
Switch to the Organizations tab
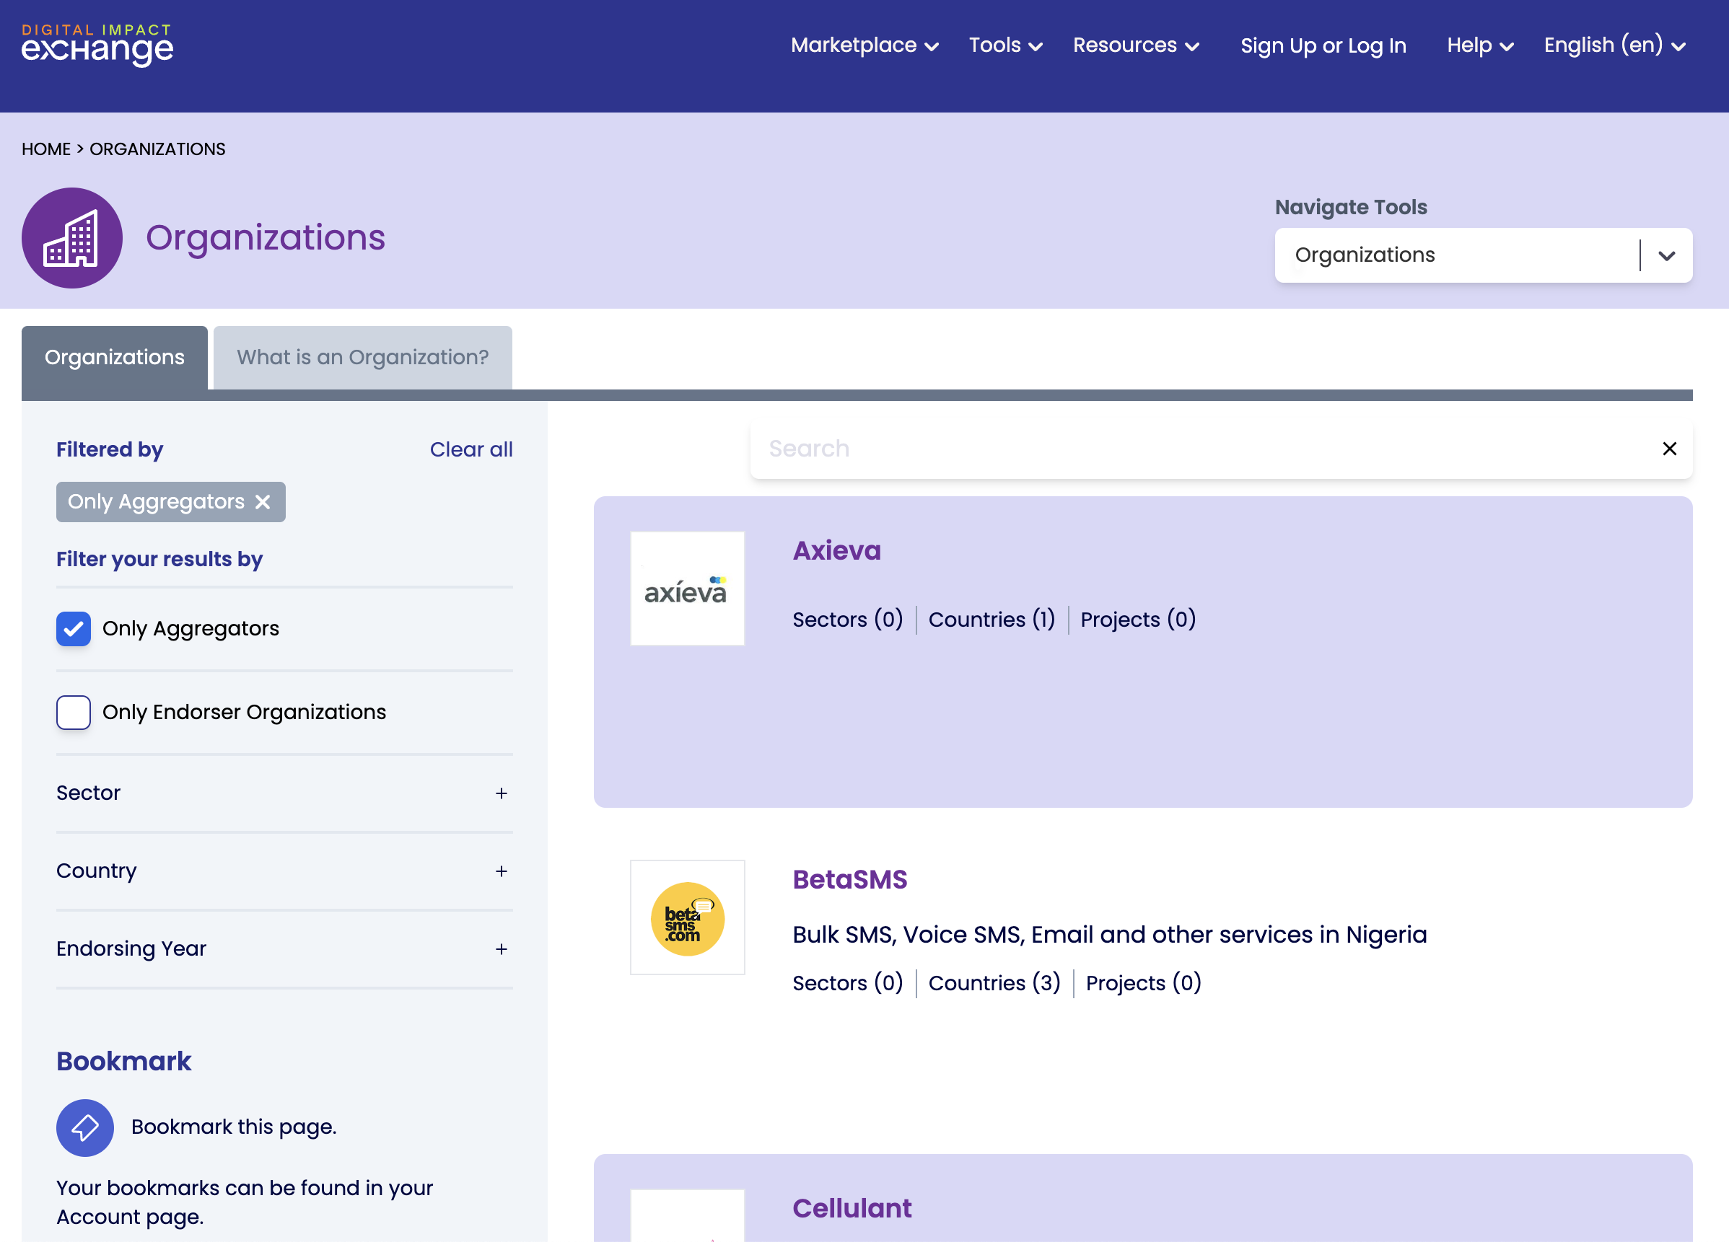coord(114,357)
